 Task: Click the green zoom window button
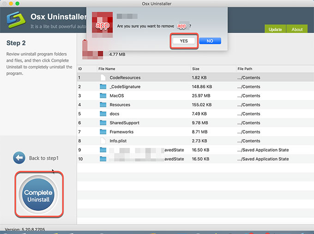coord(18,3)
